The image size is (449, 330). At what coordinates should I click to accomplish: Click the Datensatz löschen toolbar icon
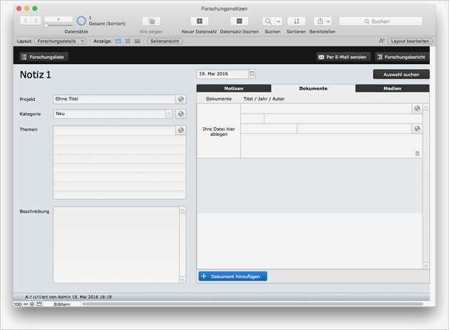pos(239,21)
